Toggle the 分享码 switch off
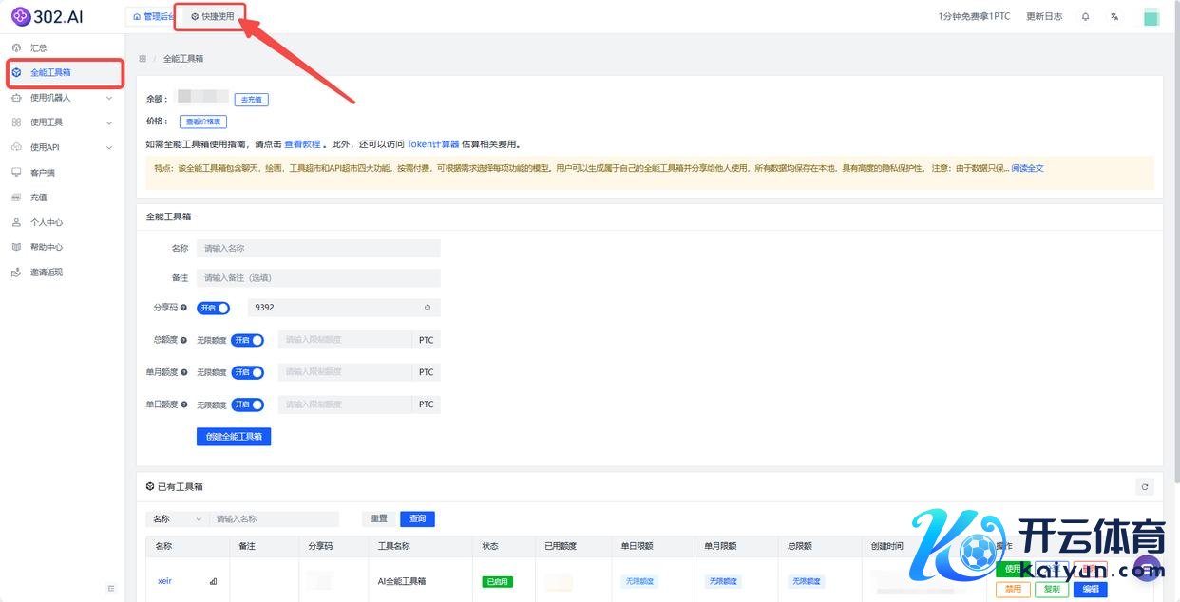Screen dimensions: 1180x602 (x=214, y=308)
